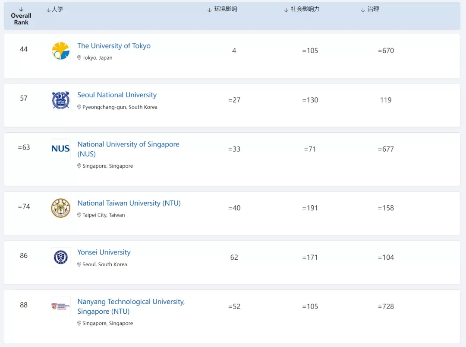The height and width of the screenshot is (347, 466).
Task: Click overall rank =74
Action: pyautogui.click(x=24, y=207)
